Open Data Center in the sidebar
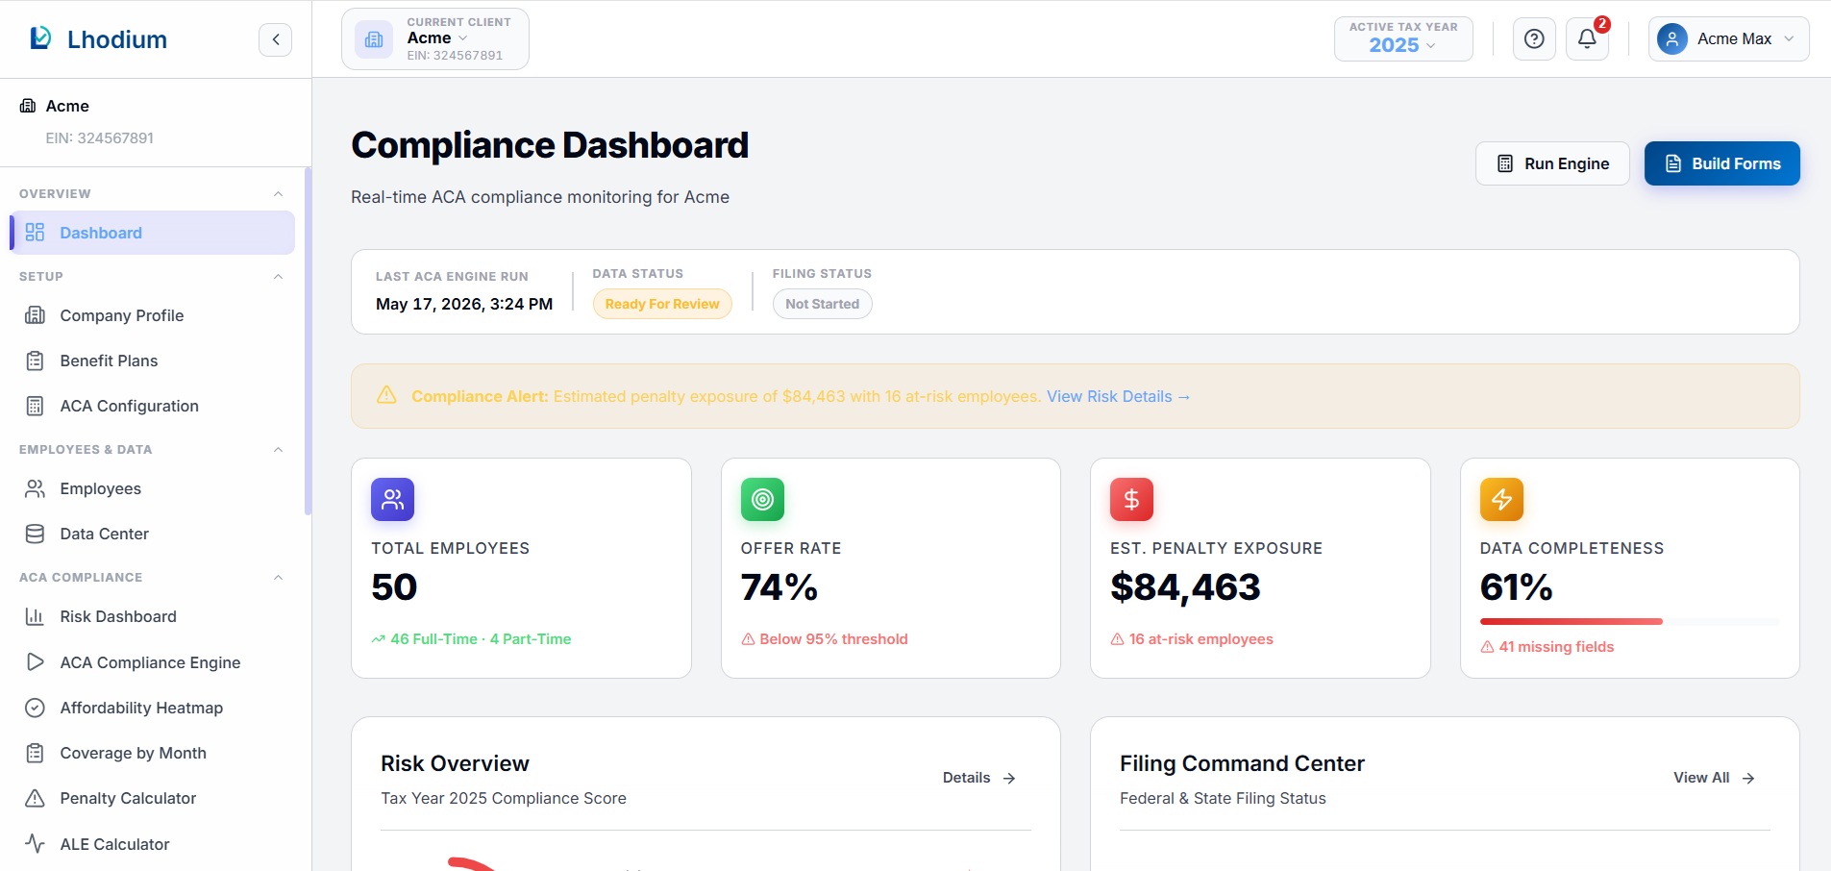1831x871 pixels. (x=153, y=534)
